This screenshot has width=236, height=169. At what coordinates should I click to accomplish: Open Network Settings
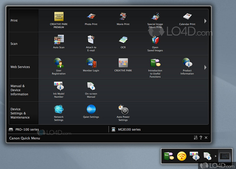[x=59, y=109]
